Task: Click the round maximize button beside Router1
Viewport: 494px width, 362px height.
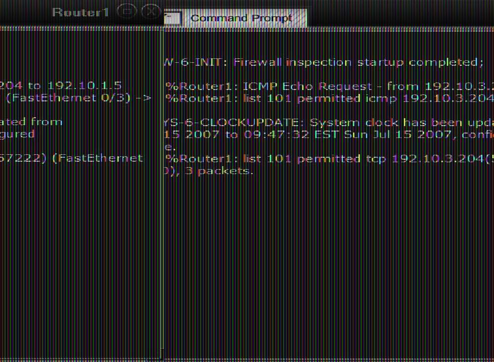Action: [x=126, y=12]
